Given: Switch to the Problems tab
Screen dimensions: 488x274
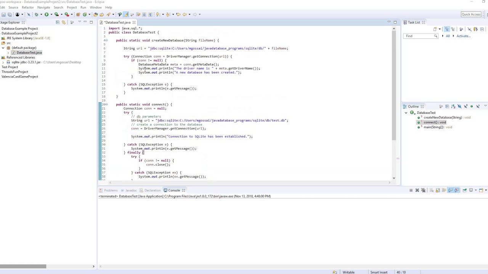Looking at the screenshot, I should click(111, 190).
